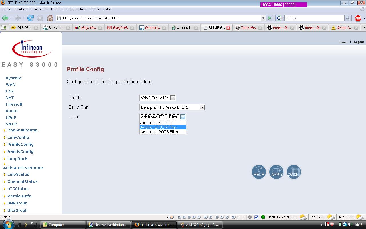
Task: Click the APPLY round icon
Action: tap(277, 172)
